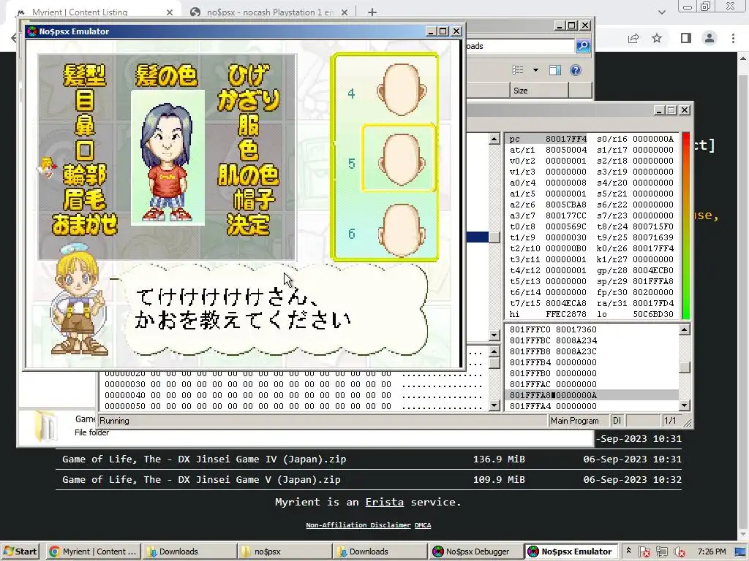
Task: Click the volume icon in system tray
Action: click(680, 552)
